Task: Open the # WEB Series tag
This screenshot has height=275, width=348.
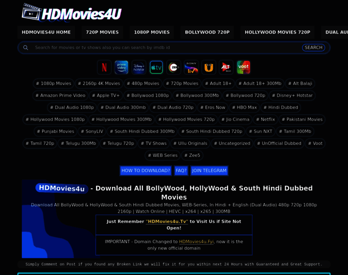Action: click(x=163, y=155)
